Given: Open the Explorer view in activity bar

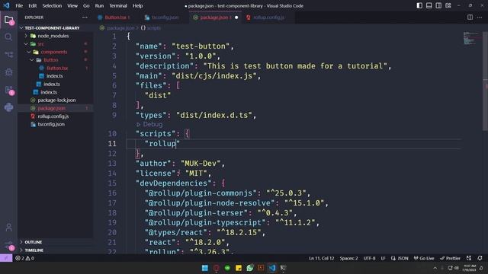Looking at the screenshot, I should [x=8, y=20].
